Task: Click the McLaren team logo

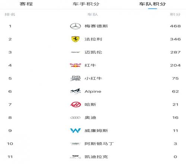Action: tap(76, 52)
